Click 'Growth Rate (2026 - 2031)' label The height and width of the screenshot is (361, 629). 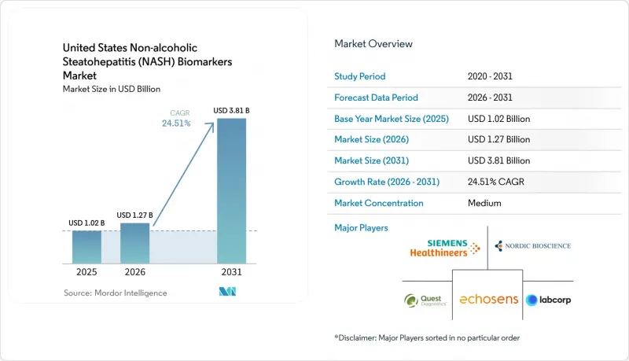point(387,182)
